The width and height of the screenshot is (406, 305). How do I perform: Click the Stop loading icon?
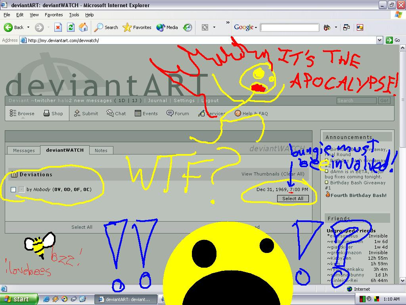coord(58,27)
